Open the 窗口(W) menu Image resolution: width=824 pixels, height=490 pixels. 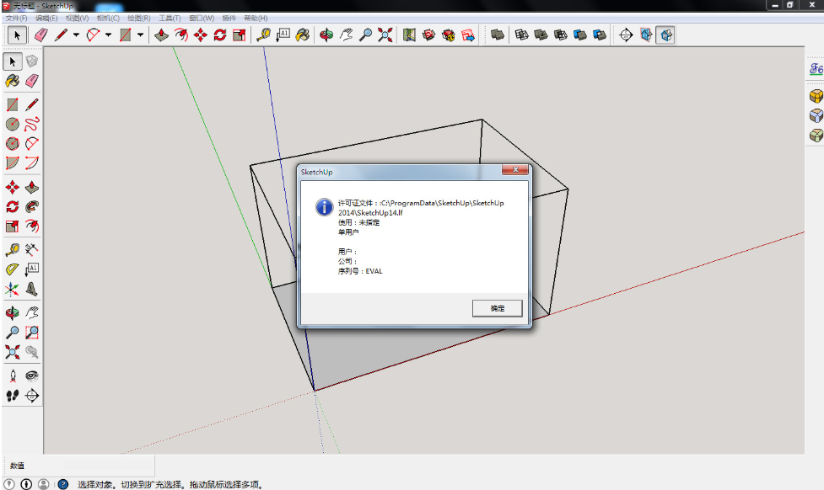coord(202,18)
